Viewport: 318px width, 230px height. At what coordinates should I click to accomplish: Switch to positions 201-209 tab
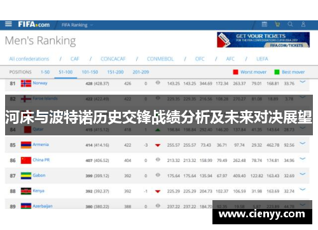(x=141, y=72)
